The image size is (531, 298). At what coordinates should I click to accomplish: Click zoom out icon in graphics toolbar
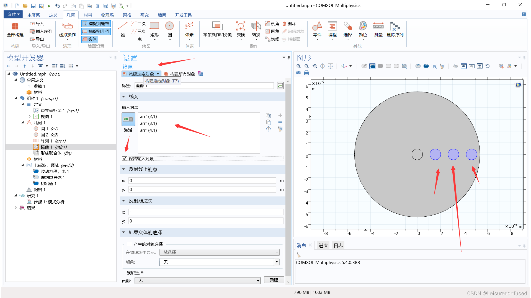[306, 66]
